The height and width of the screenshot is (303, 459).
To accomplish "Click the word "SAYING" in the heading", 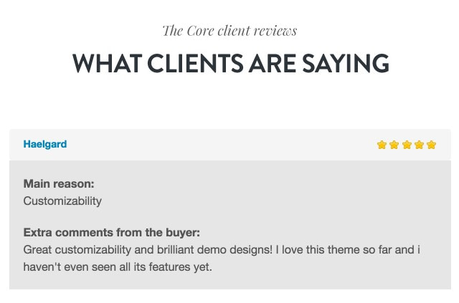I will click(346, 63).
